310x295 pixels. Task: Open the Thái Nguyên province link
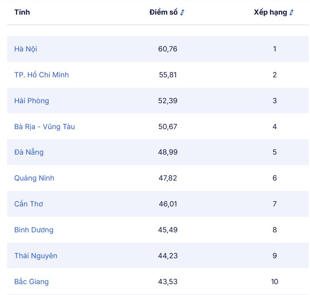pyautogui.click(x=36, y=256)
